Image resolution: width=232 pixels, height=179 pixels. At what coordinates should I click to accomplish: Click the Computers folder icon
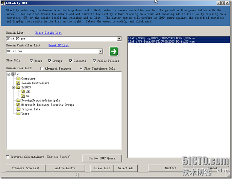(18, 79)
